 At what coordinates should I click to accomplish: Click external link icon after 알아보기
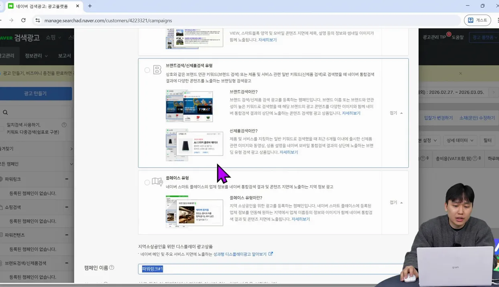(x=271, y=254)
